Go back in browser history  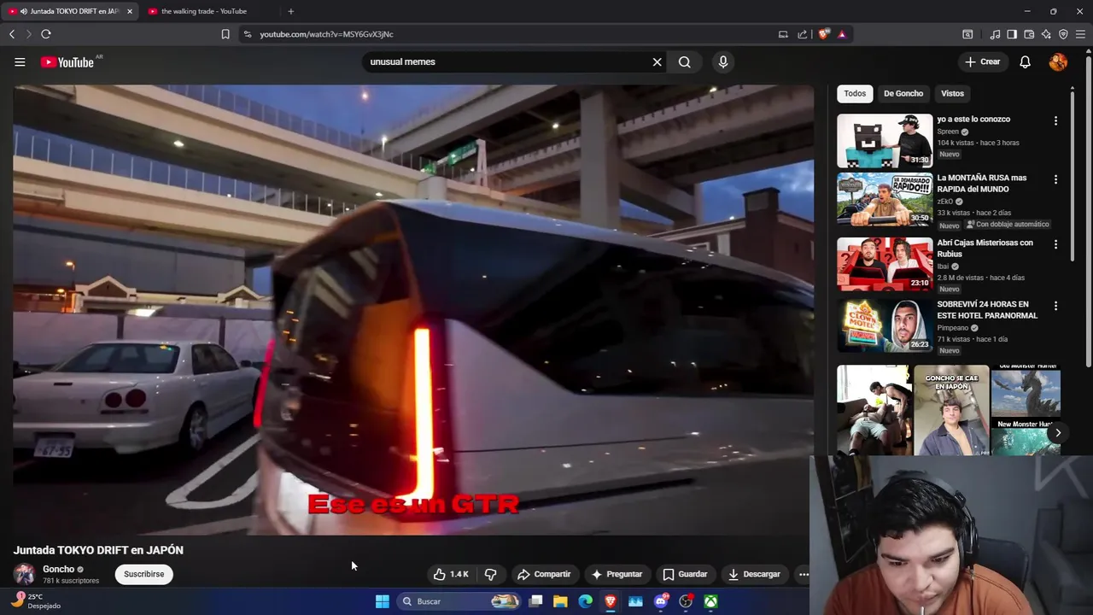point(12,34)
